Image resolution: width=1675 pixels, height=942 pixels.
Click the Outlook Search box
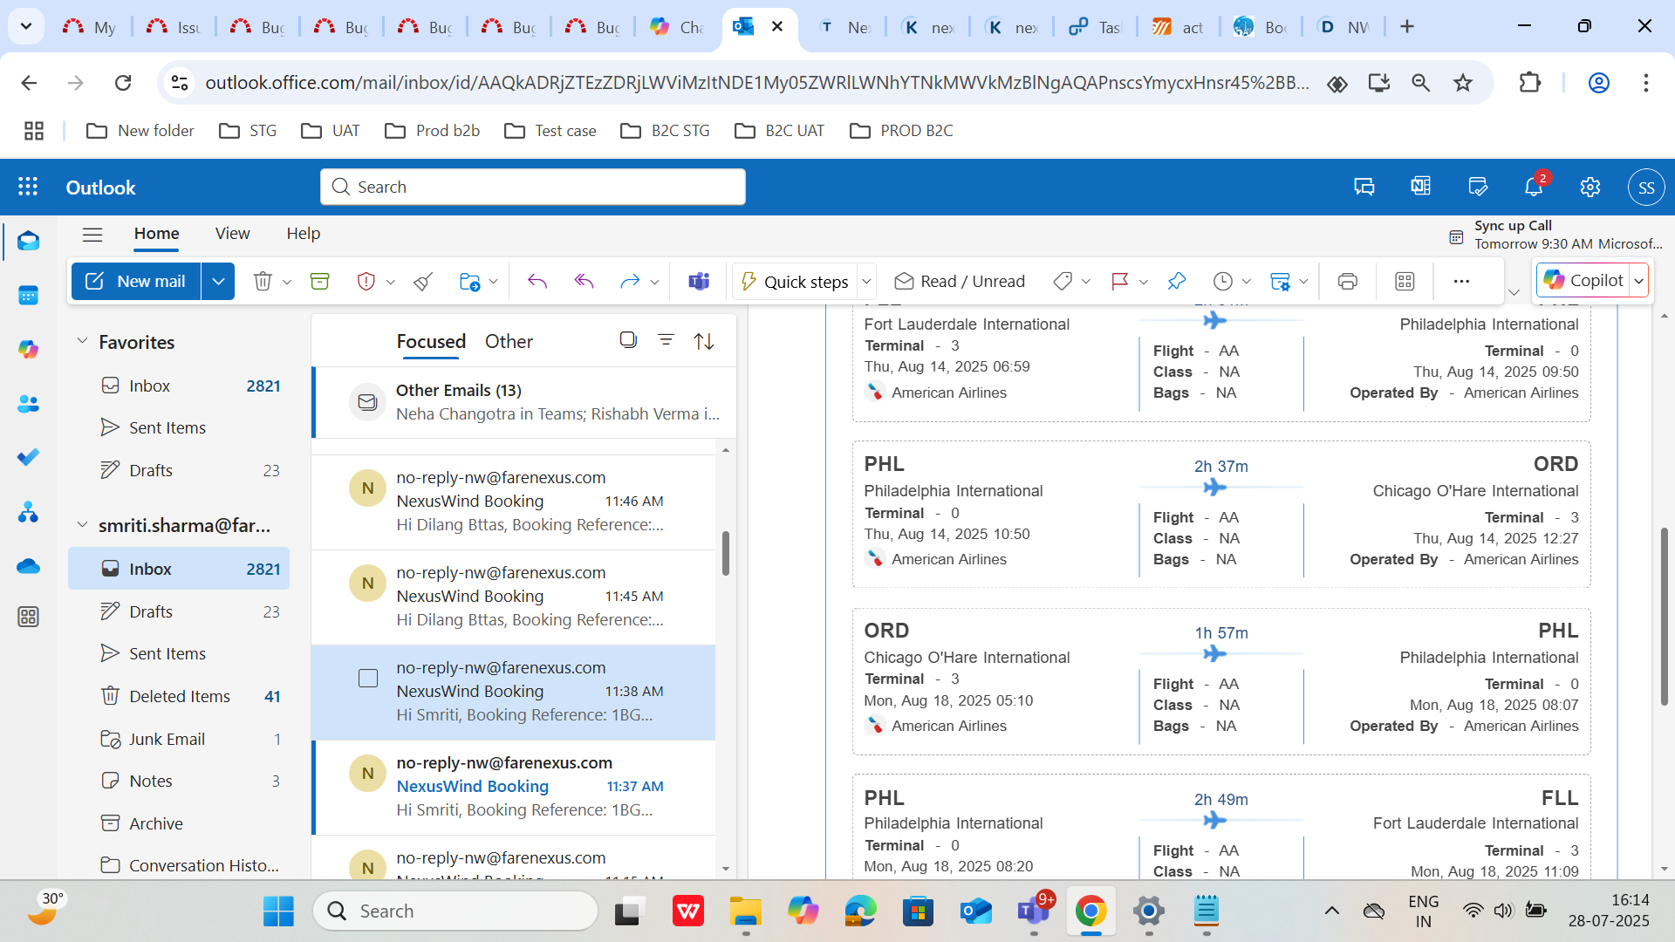(x=533, y=187)
